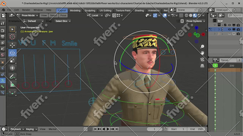This screenshot has width=243, height=136.
Task: Switch to the Modeling workspace tab
Action: point(75,10)
